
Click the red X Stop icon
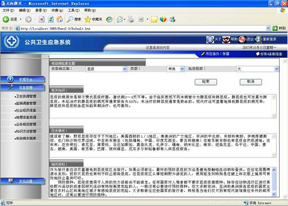pyautogui.click(x=42, y=19)
